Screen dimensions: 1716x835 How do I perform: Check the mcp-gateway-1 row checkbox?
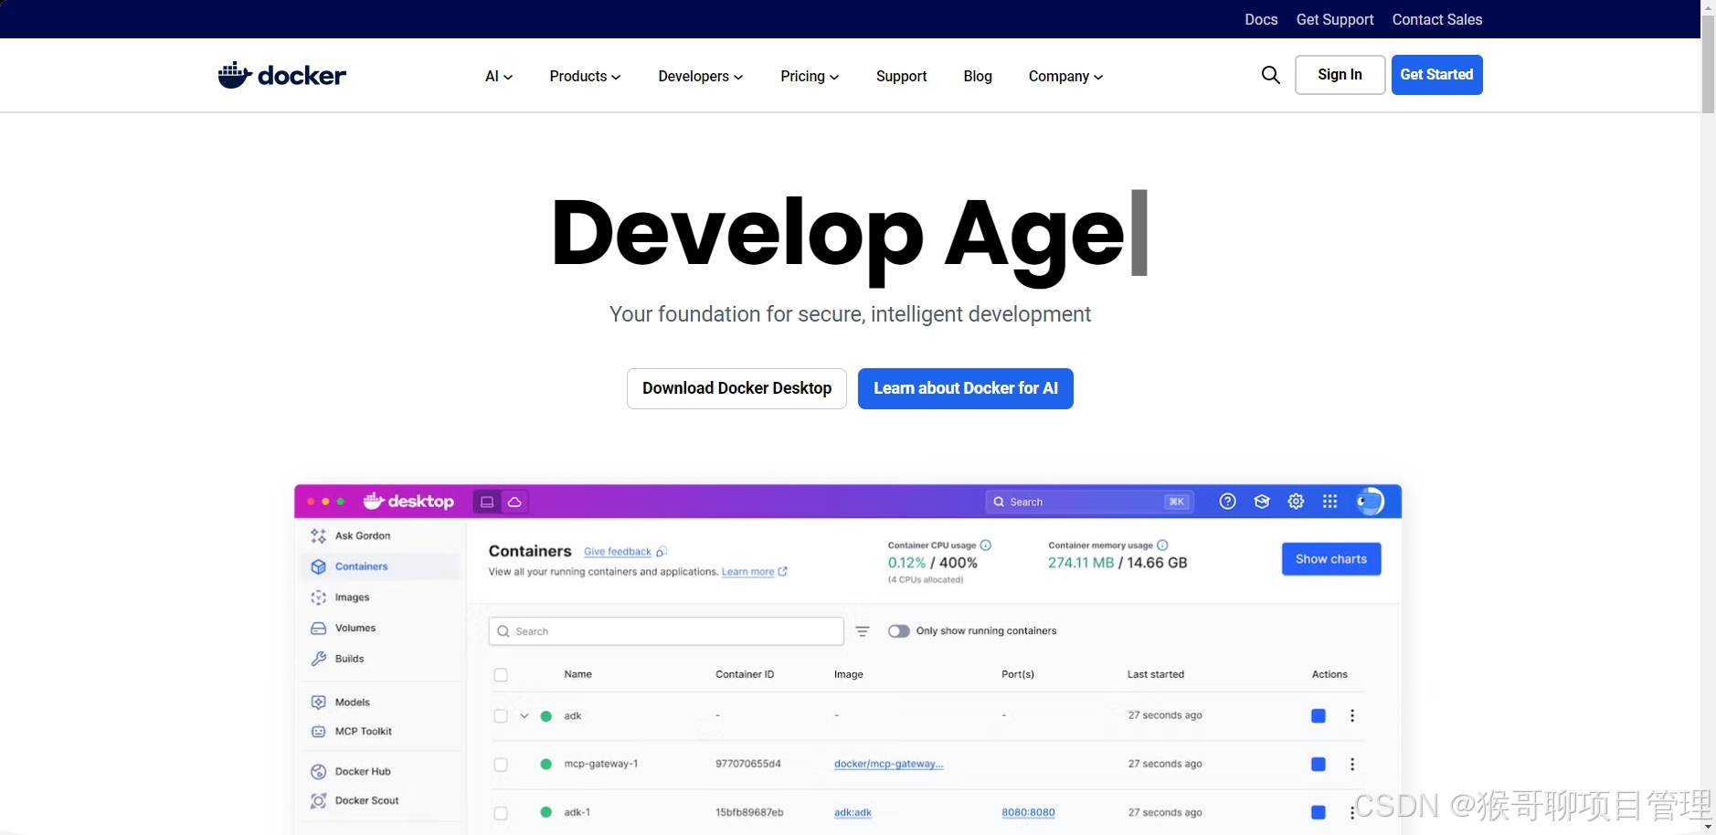501,765
